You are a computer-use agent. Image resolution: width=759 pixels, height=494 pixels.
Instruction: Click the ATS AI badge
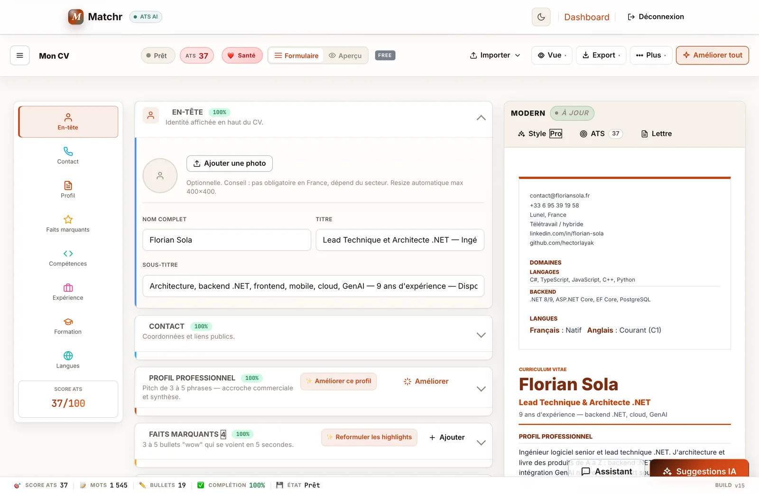(x=146, y=17)
